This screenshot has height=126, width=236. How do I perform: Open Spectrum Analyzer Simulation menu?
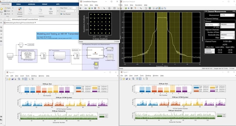coord(139,5)
